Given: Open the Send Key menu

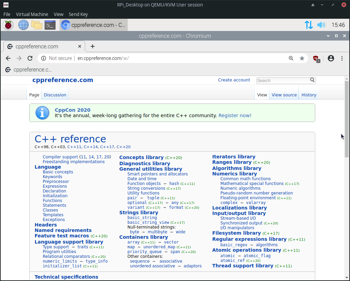Looking at the screenshot, I should pyautogui.click(x=78, y=14).
